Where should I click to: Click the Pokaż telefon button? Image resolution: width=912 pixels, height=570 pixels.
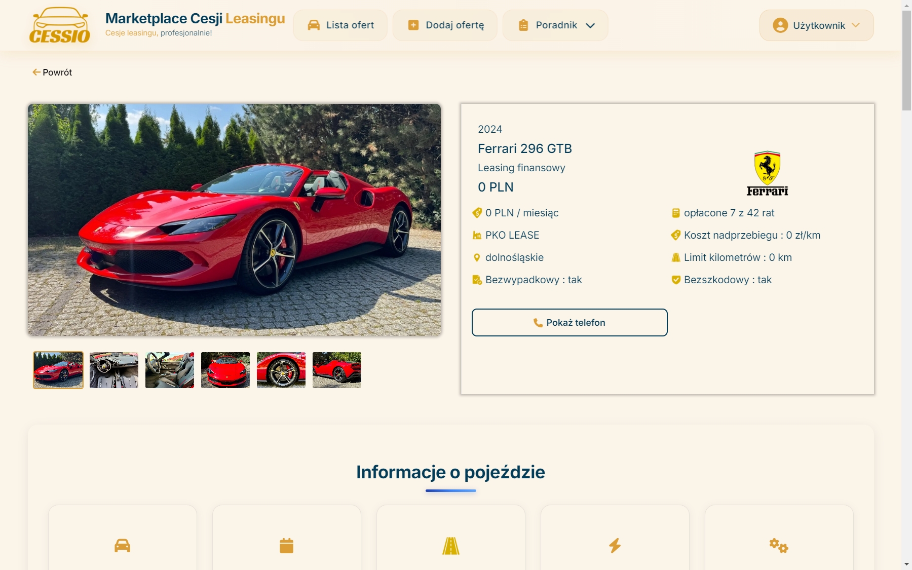[x=569, y=322]
